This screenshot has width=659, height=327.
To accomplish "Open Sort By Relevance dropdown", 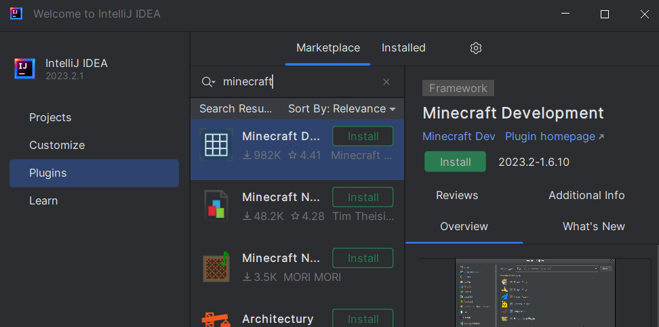I will tap(342, 109).
